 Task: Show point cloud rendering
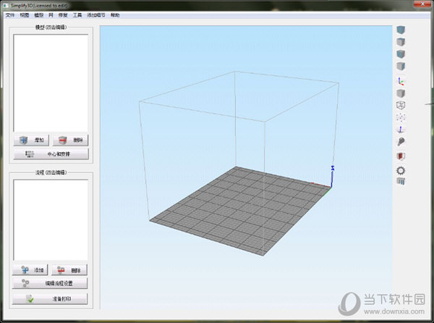coord(401,117)
